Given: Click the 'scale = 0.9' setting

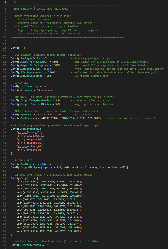Looking at the screenshot, I should (x=89, y=168).
